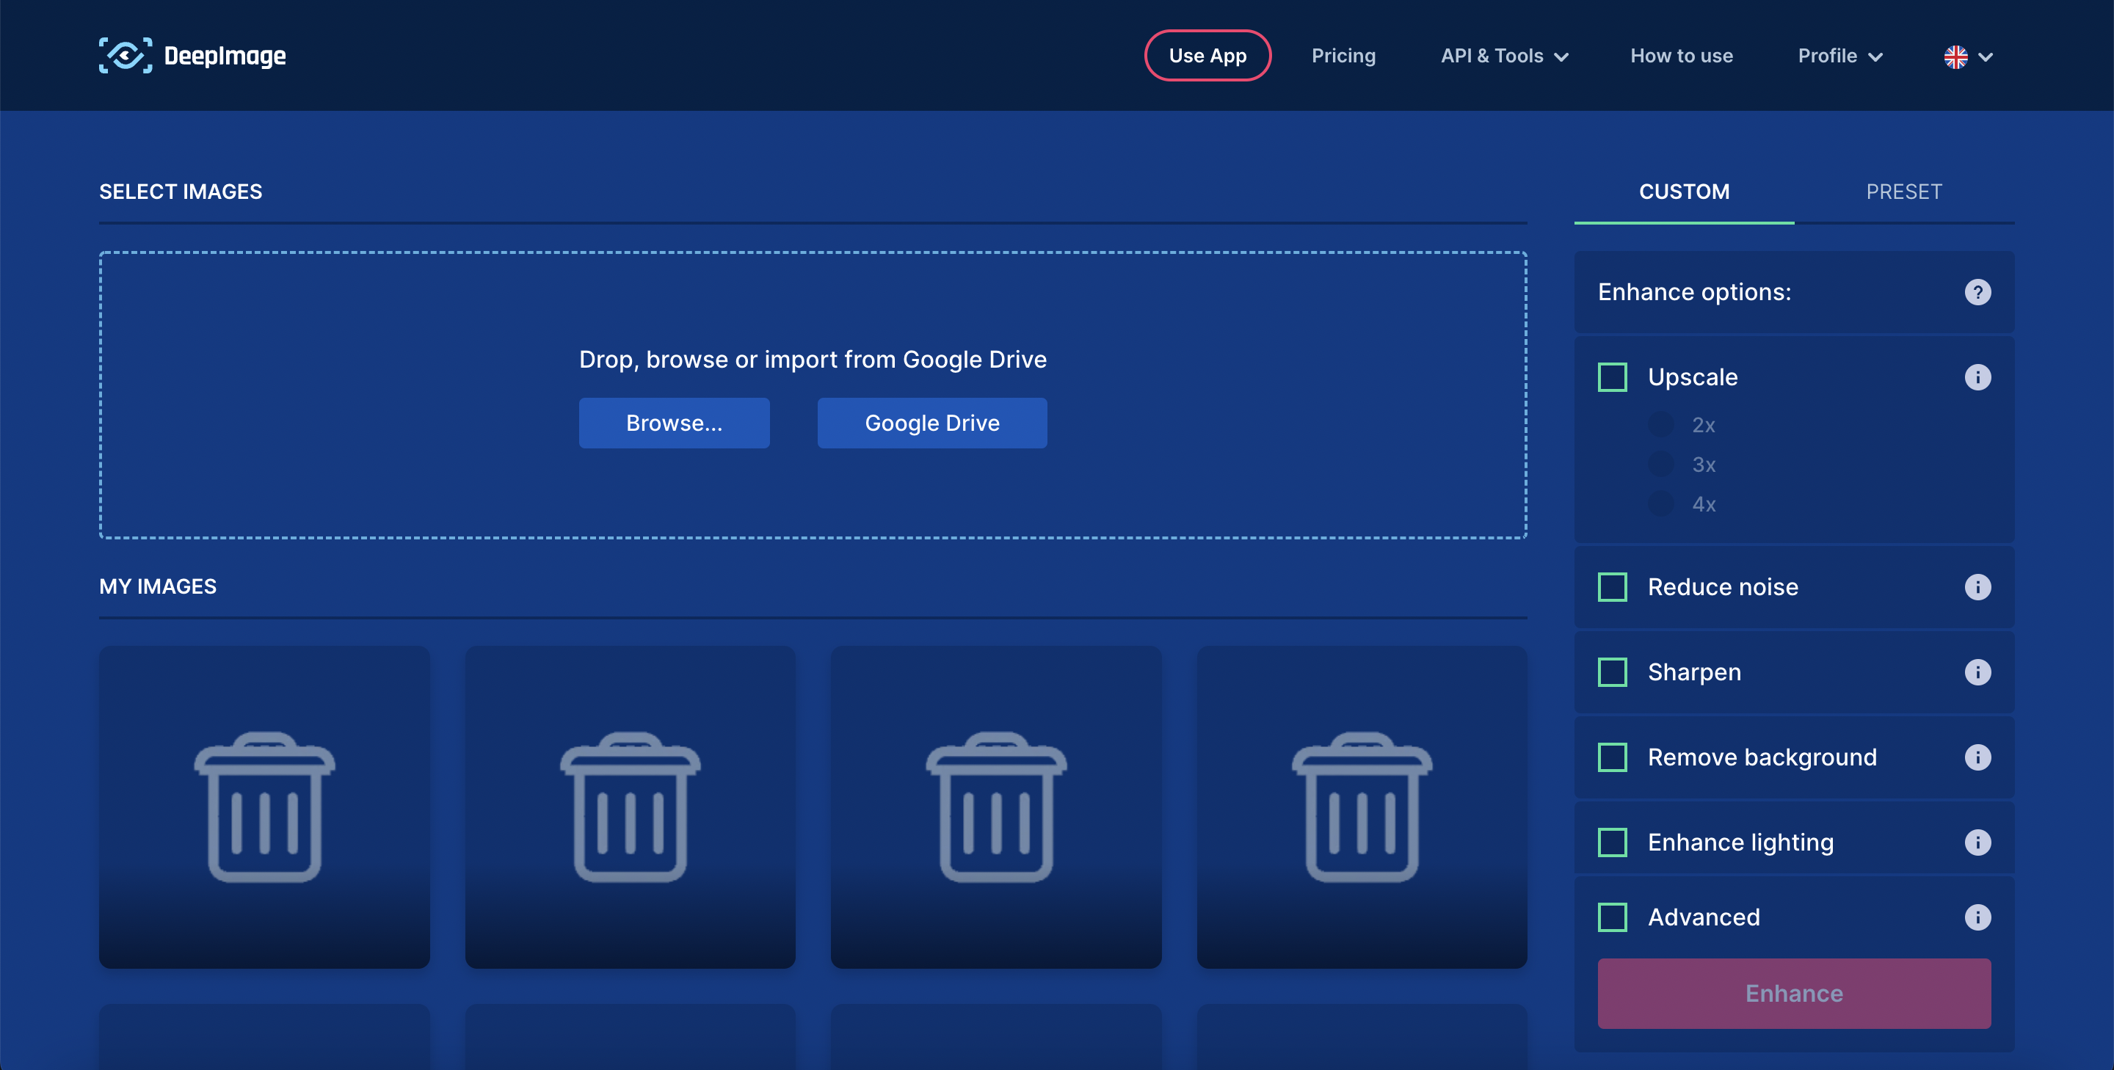Open the Profile dropdown menu
This screenshot has width=2114, height=1070.
[1839, 56]
